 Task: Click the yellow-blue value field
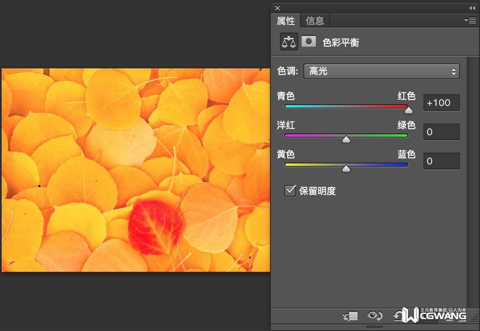(441, 161)
